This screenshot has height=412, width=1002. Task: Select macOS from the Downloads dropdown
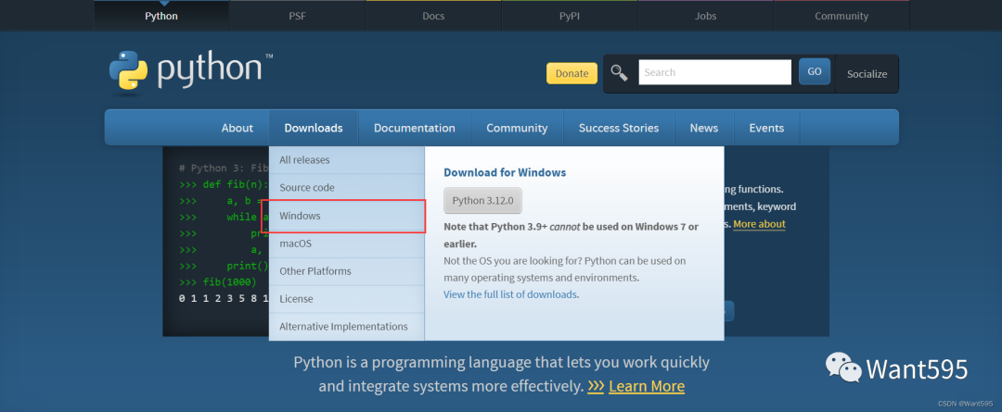pyautogui.click(x=296, y=243)
